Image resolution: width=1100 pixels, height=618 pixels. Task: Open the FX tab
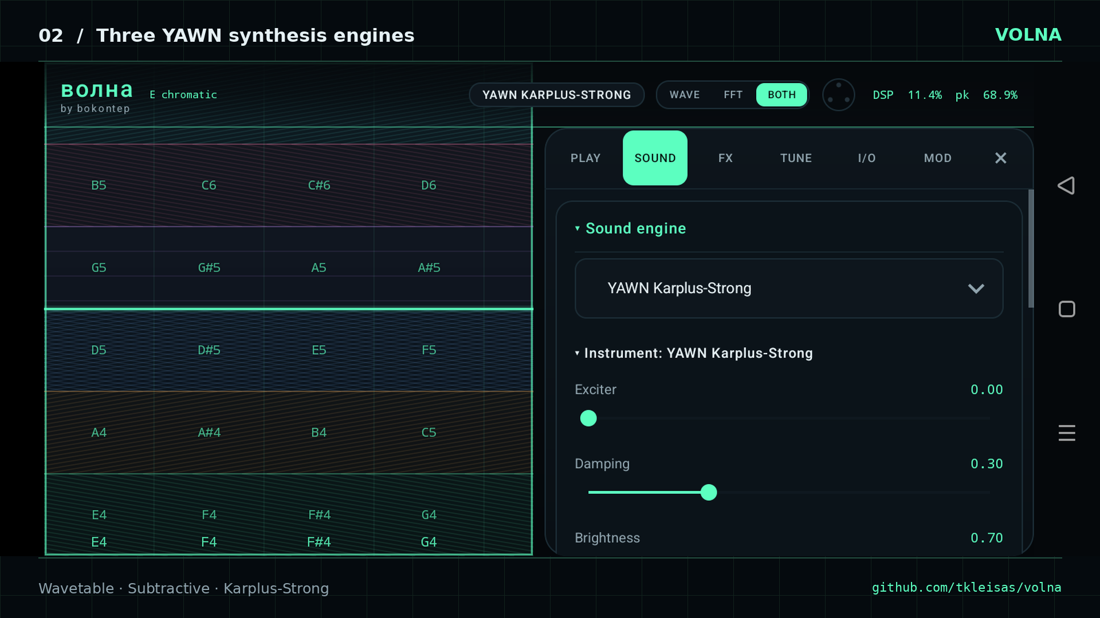tap(725, 158)
